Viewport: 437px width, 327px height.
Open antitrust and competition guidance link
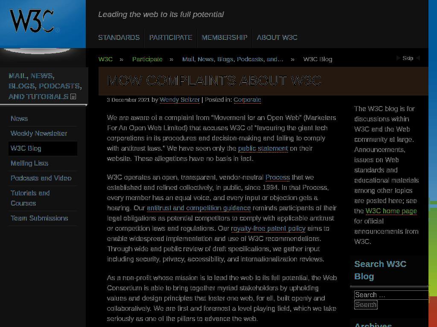click(x=199, y=208)
